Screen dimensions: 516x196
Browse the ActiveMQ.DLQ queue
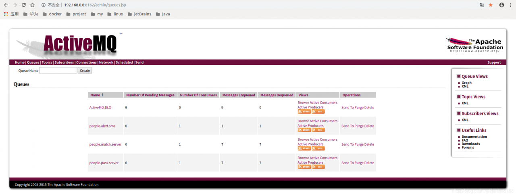coord(303,103)
